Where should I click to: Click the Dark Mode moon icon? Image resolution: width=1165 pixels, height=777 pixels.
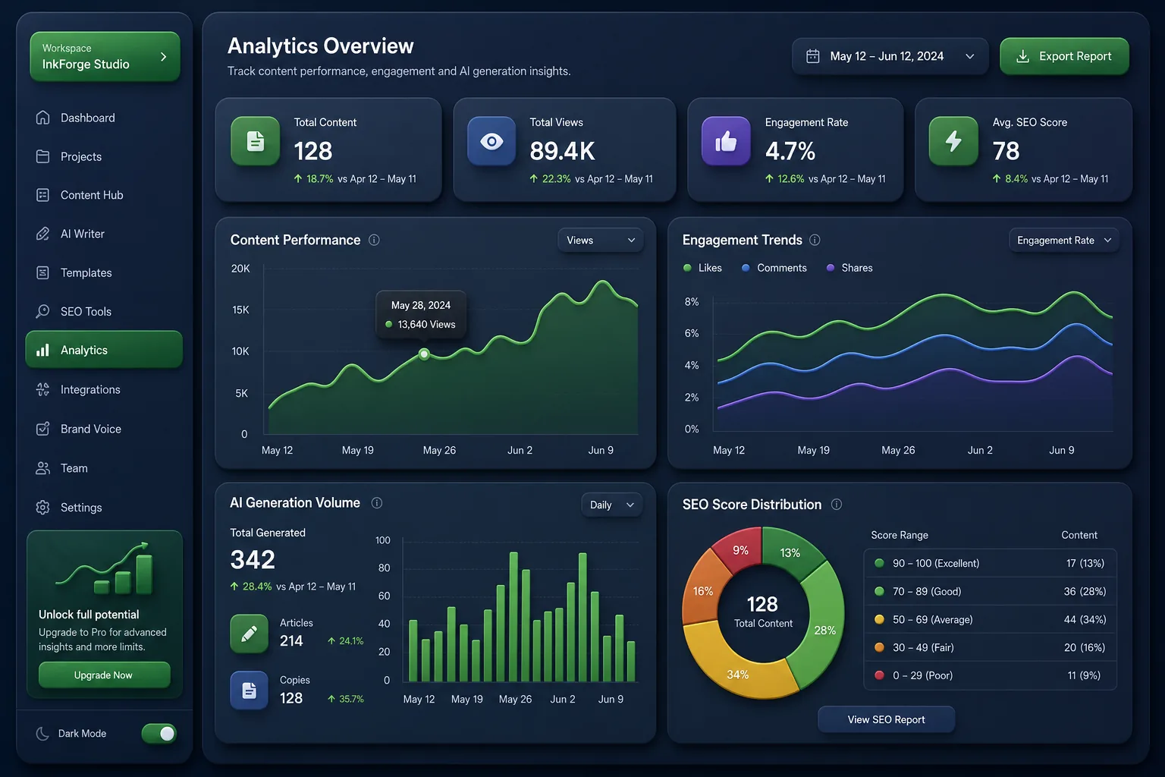42,733
